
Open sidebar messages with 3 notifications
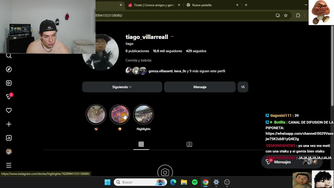(x=9, y=97)
